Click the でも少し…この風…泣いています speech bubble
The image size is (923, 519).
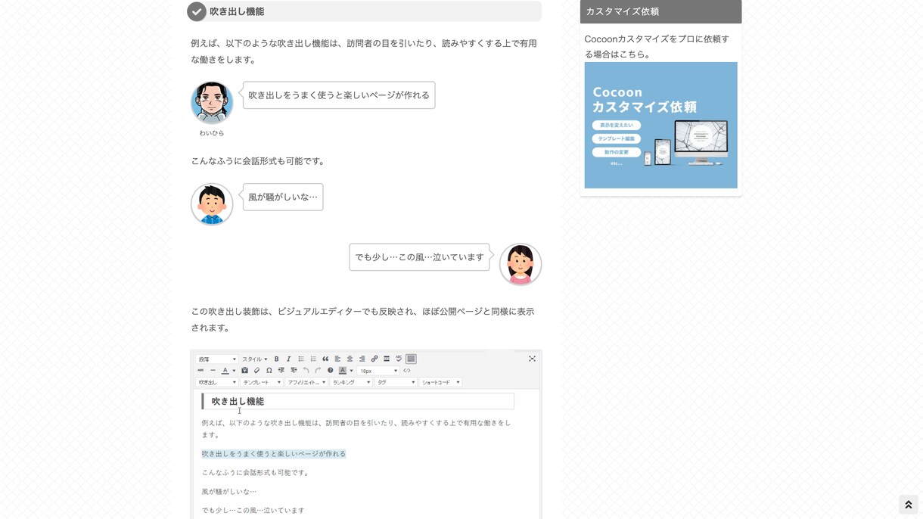click(x=419, y=257)
